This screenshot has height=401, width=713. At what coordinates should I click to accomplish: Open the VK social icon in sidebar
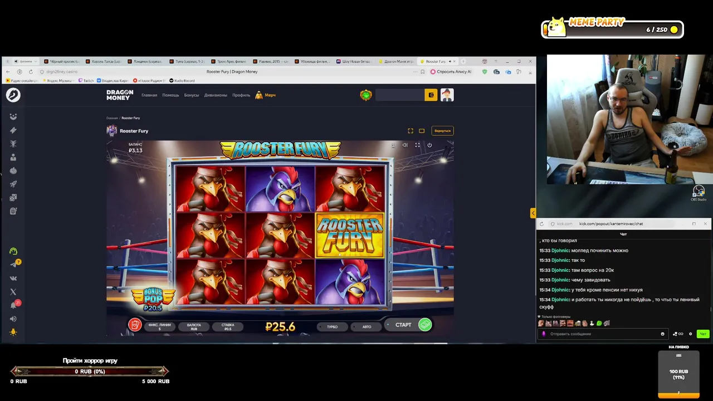[13, 278]
